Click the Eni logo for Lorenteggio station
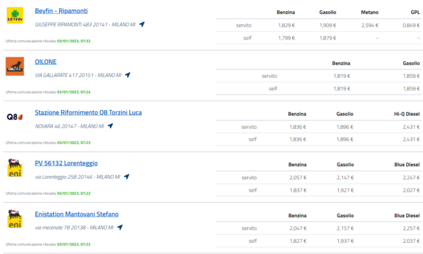Screen dimensions: 423x254 15,167
